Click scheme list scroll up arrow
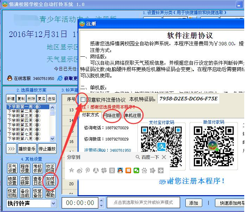Image resolution: width=246 pixels, height=212 pixels. (52, 107)
